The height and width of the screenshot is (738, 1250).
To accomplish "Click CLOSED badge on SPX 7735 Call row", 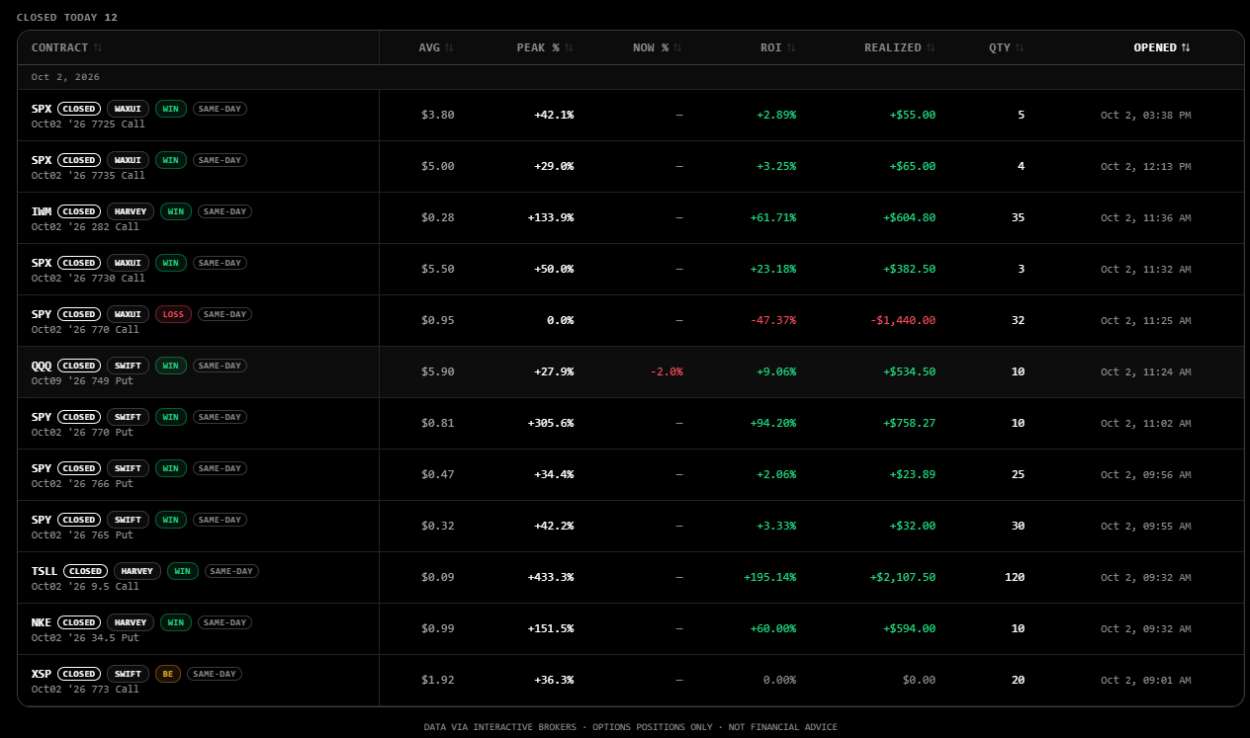I will 79,160.
